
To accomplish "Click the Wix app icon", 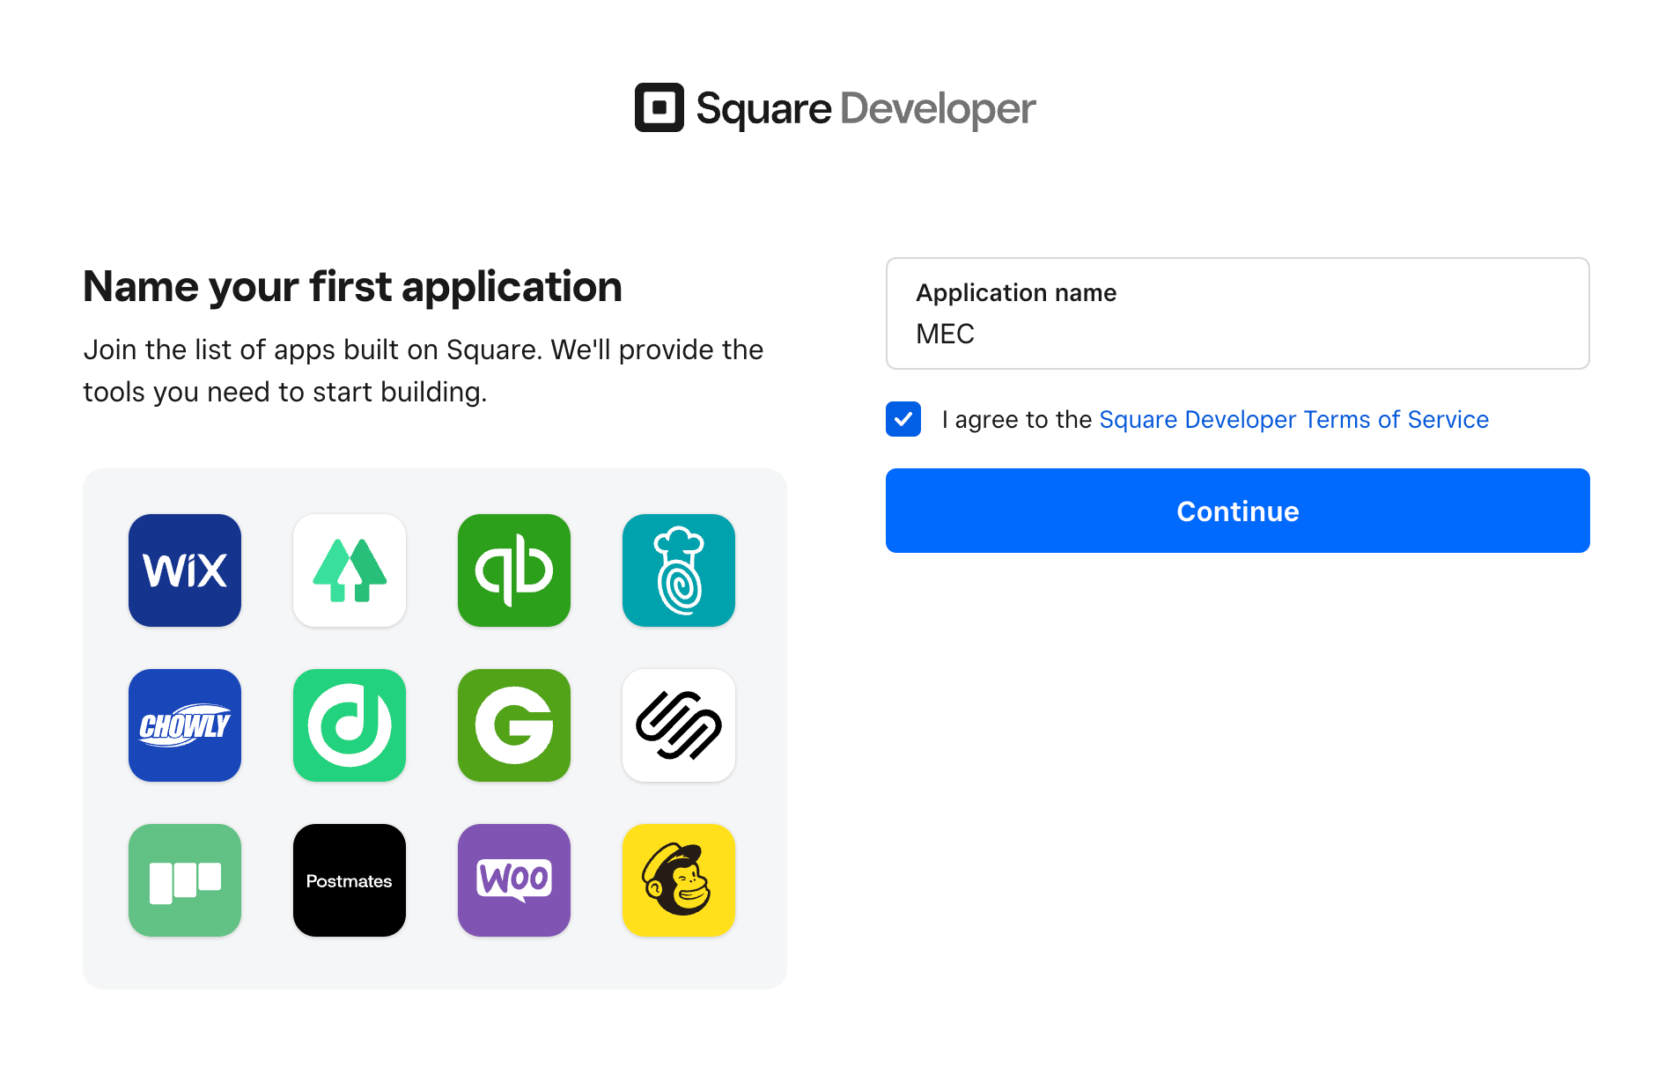I will coord(185,570).
